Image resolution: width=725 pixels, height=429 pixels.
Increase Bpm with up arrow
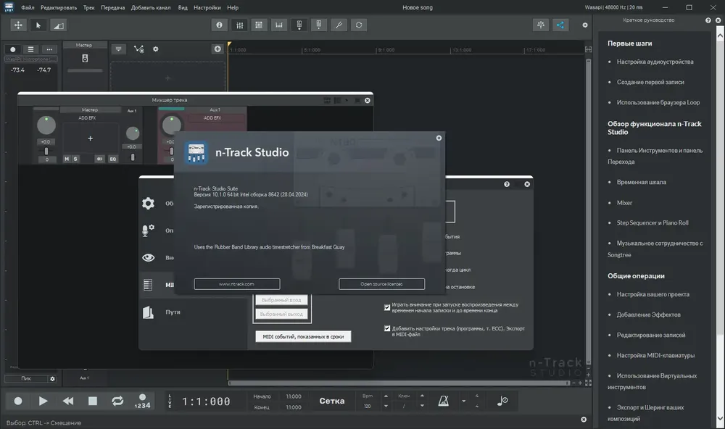386,396
